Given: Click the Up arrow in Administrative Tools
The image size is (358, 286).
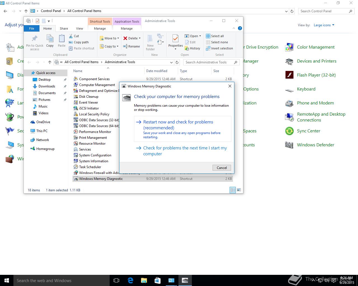Looking at the screenshot, I should 50,62.
